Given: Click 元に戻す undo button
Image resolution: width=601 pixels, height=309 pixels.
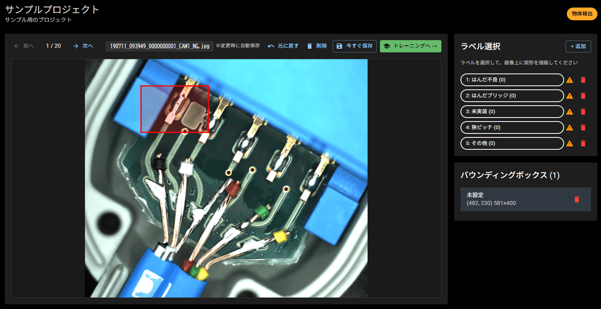Looking at the screenshot, I should (x=283, y=46).
